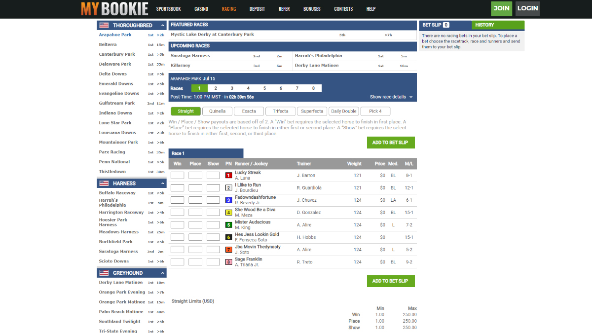Select the Straight bet type
The width and height of the screenshot is (592, 333).
point(186,111)
